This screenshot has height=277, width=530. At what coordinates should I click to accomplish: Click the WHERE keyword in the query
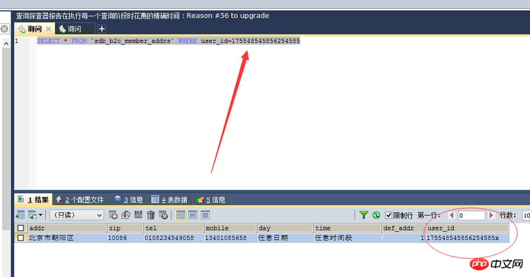pos(187,41)
